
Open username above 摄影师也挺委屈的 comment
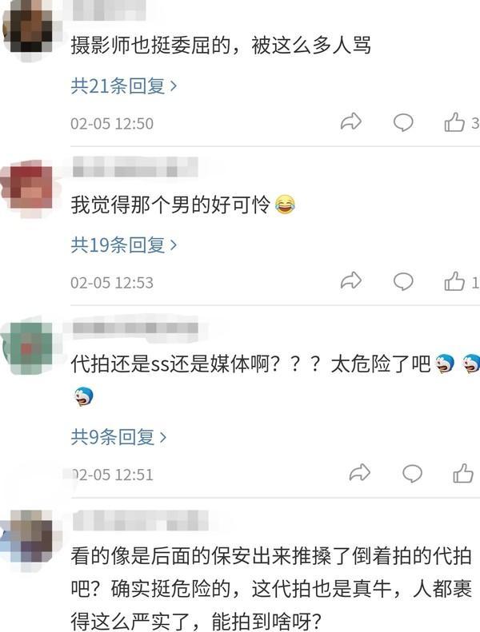109,9
